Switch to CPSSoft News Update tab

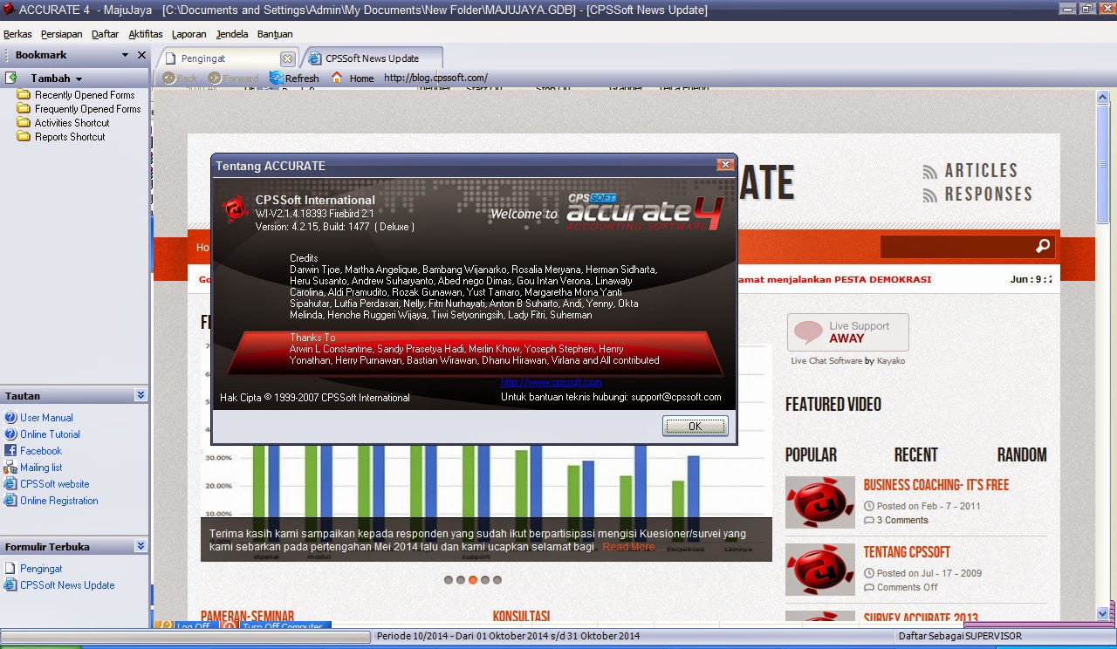372,58
